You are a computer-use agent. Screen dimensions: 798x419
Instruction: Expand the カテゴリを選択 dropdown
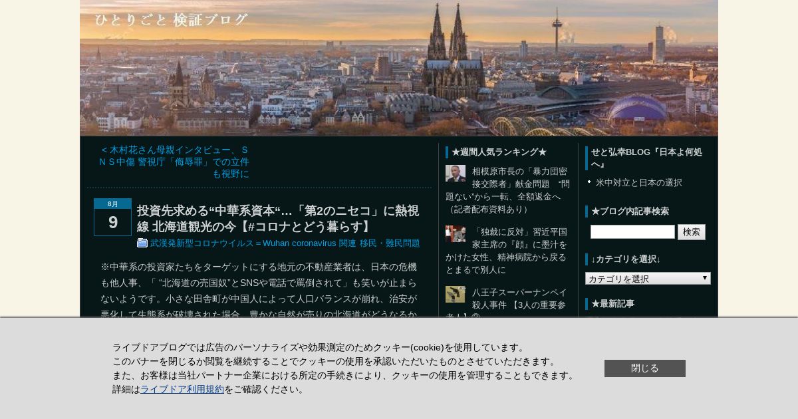pos(648,279)
